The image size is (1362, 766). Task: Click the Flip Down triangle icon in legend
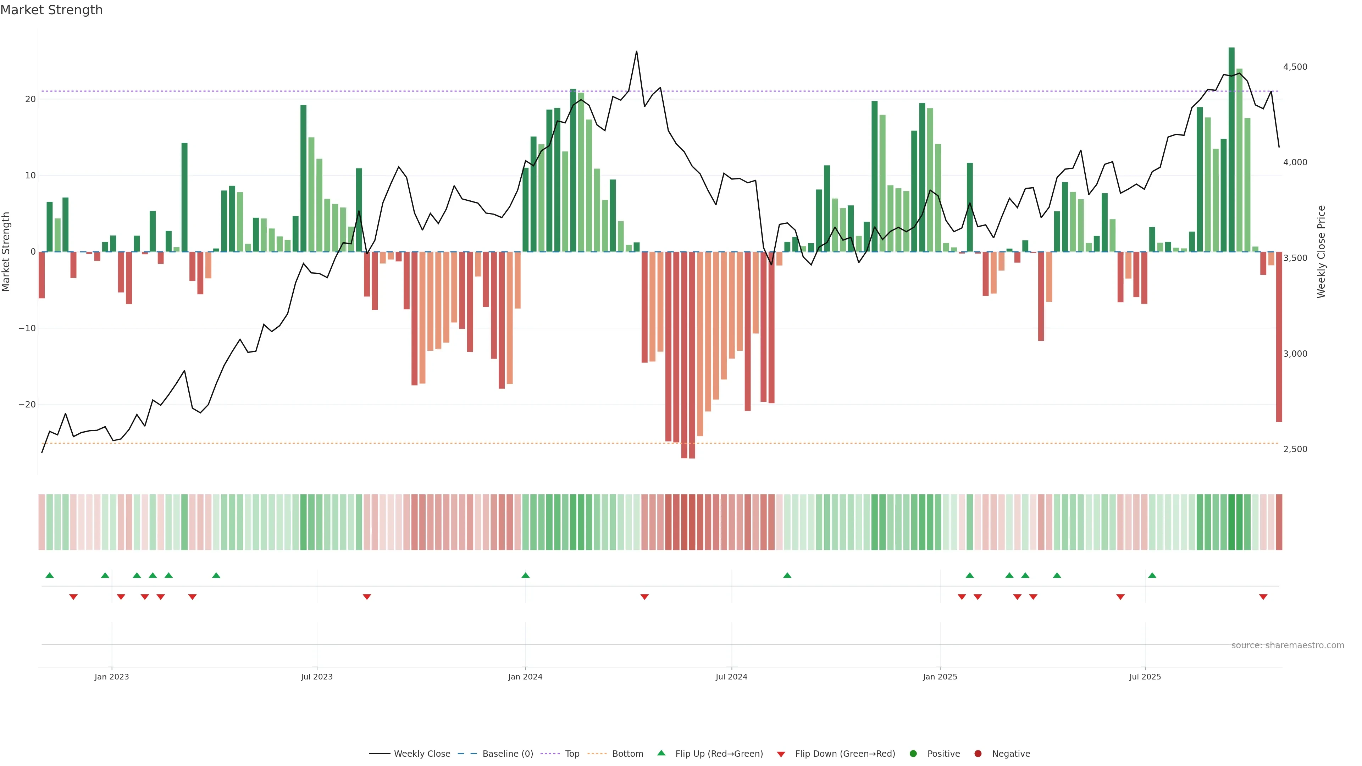click(x=780, y=754)
